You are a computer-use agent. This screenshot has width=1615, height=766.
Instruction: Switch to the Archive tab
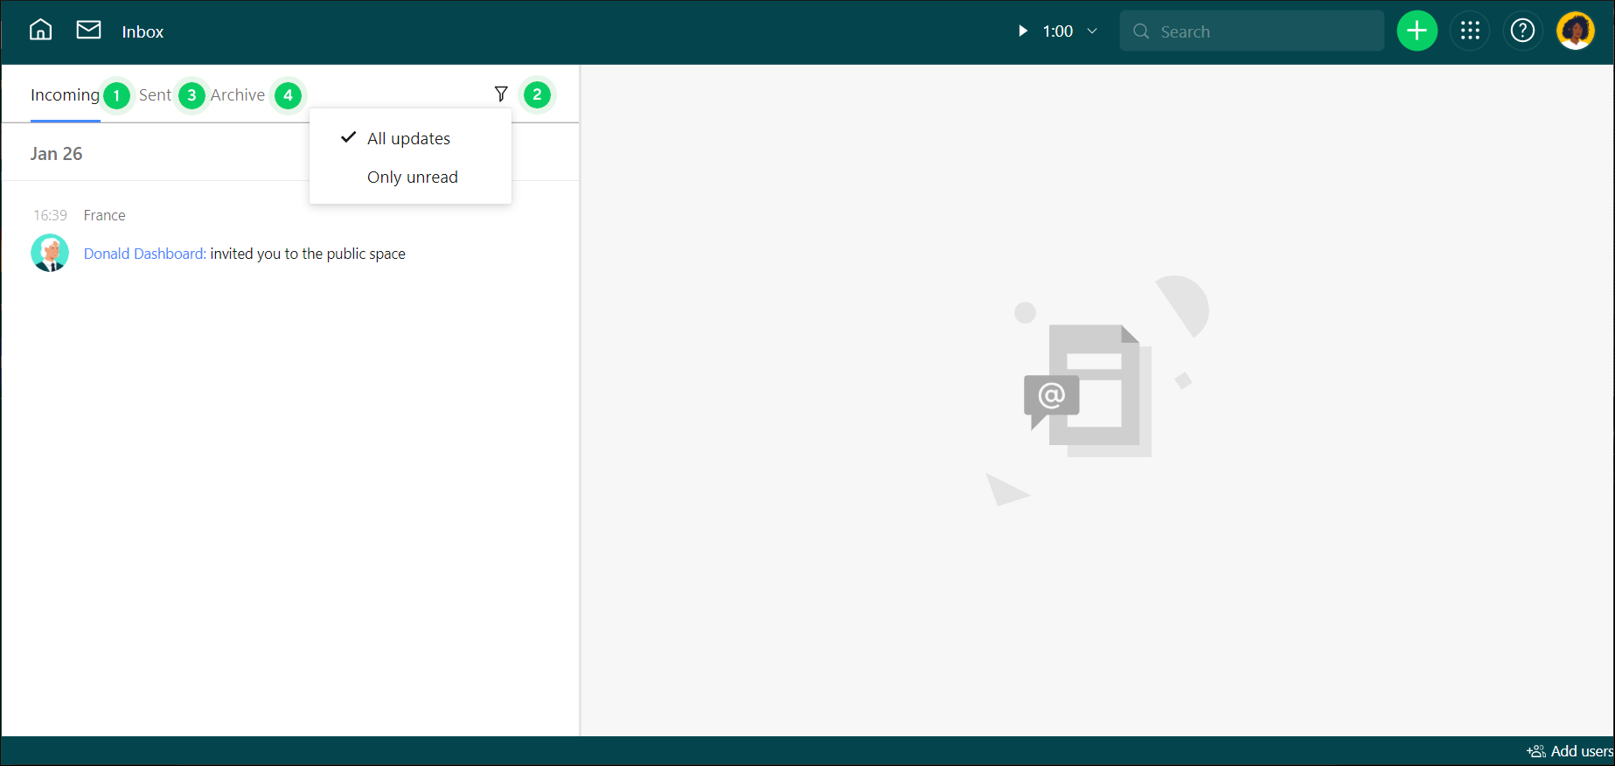[x=237, y=95]
